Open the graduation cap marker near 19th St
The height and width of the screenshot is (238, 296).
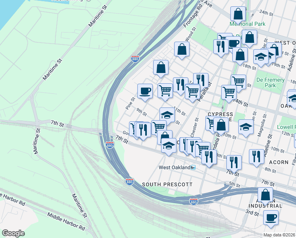tap(261, 58)
